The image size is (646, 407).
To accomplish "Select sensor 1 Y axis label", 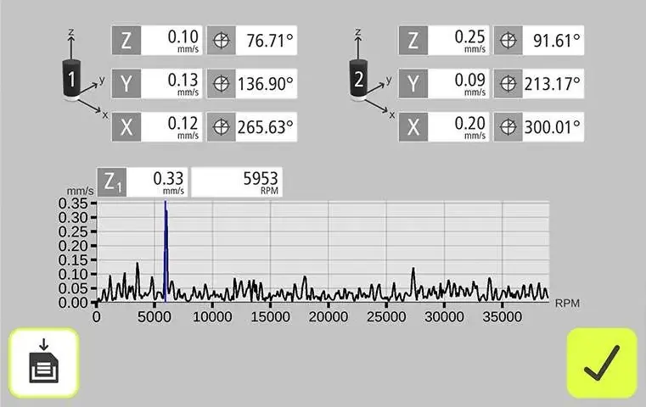I will (x=126, y=84).
